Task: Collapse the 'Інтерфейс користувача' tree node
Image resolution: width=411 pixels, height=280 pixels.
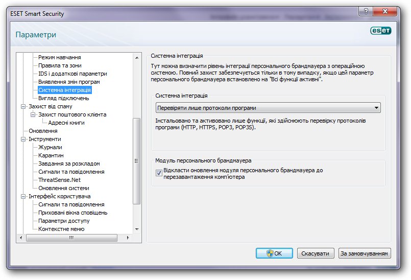Action: point(23,196)
